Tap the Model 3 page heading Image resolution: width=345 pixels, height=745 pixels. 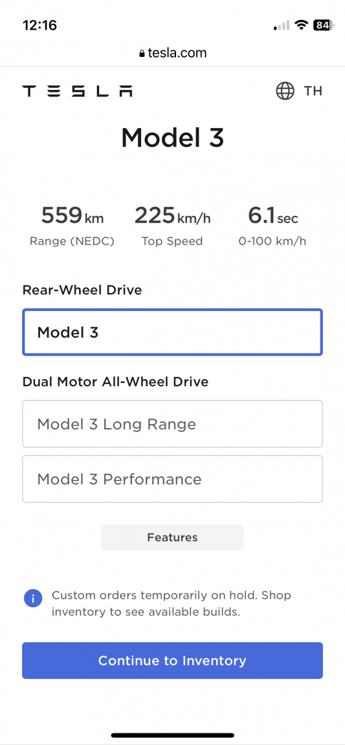pyautogui.click(x=172, y=137)
